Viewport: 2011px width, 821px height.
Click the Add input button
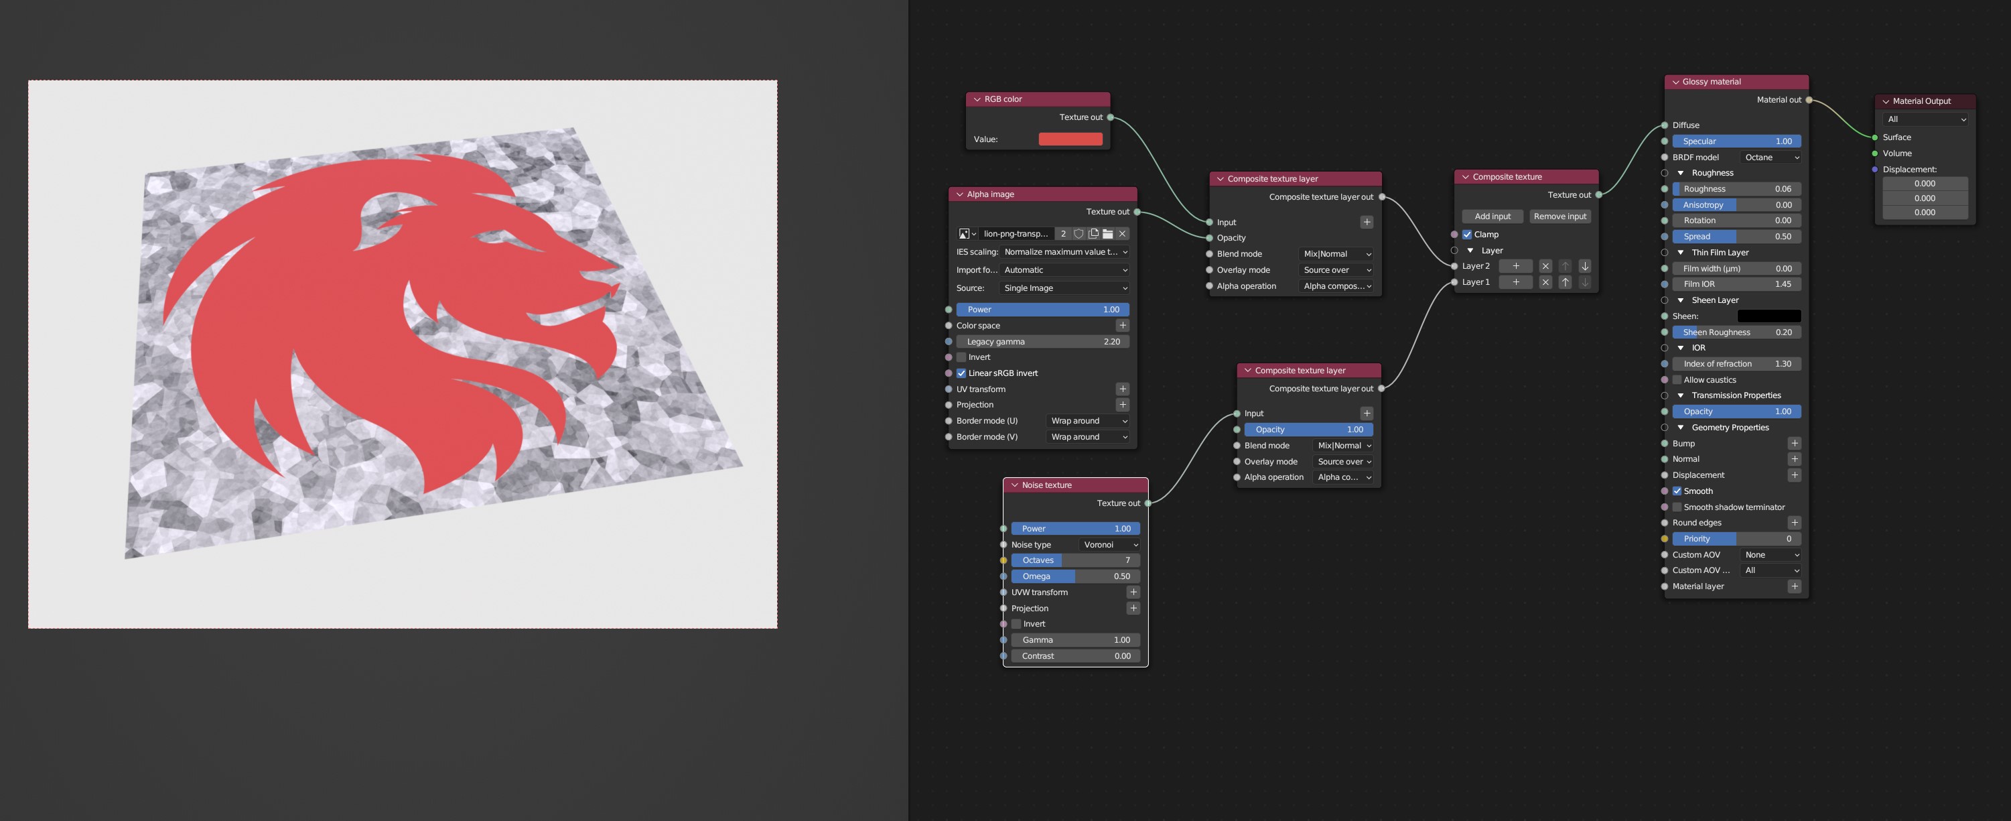point(1492,216)
